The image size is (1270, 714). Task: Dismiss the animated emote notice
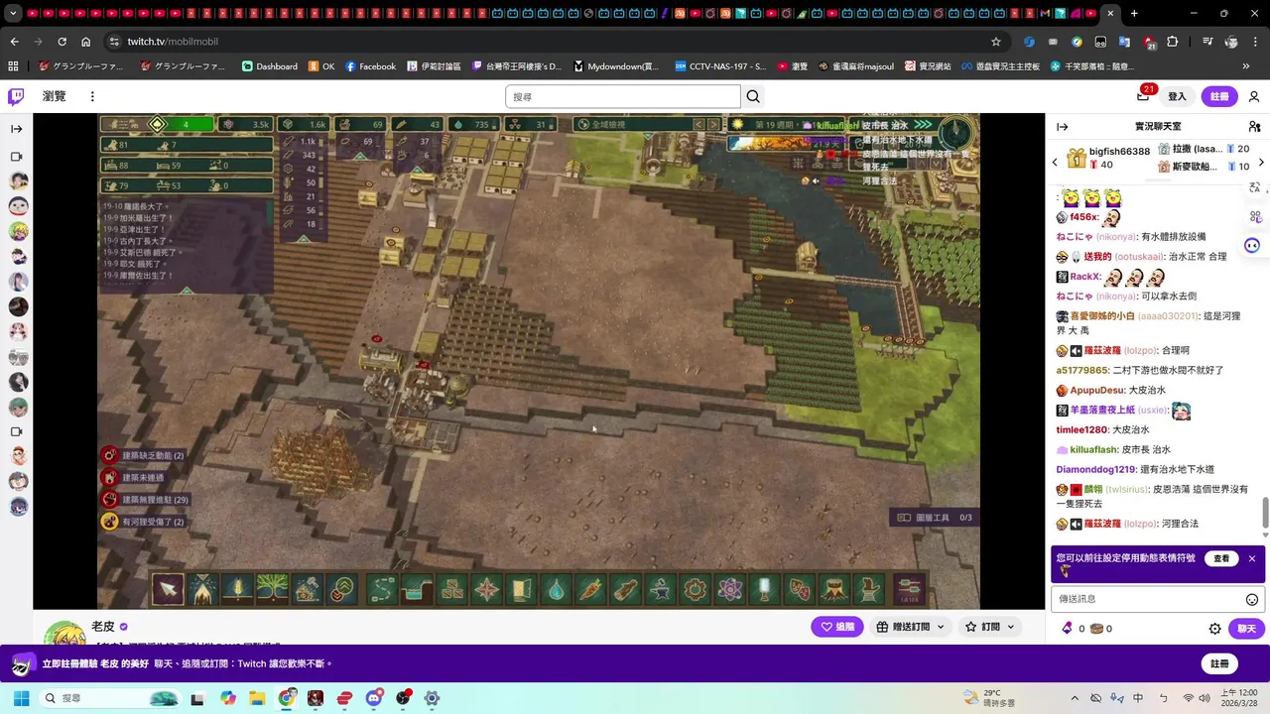click(x=1252, y=558)
